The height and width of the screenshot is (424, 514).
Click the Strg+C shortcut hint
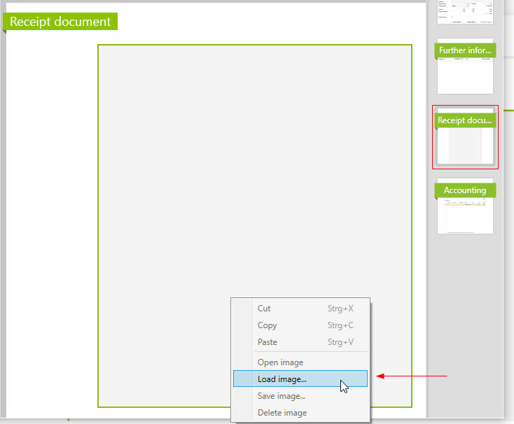(x=340, y=325)
